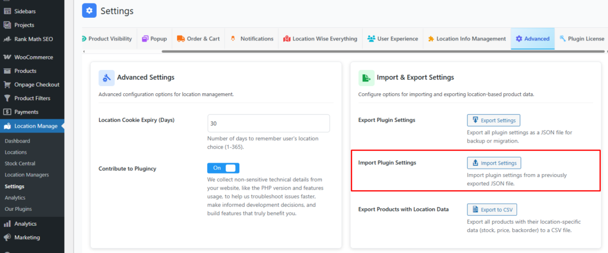Toggle Contribute to Plugincy switch off
608x253 pixels.
pos(223,168)
